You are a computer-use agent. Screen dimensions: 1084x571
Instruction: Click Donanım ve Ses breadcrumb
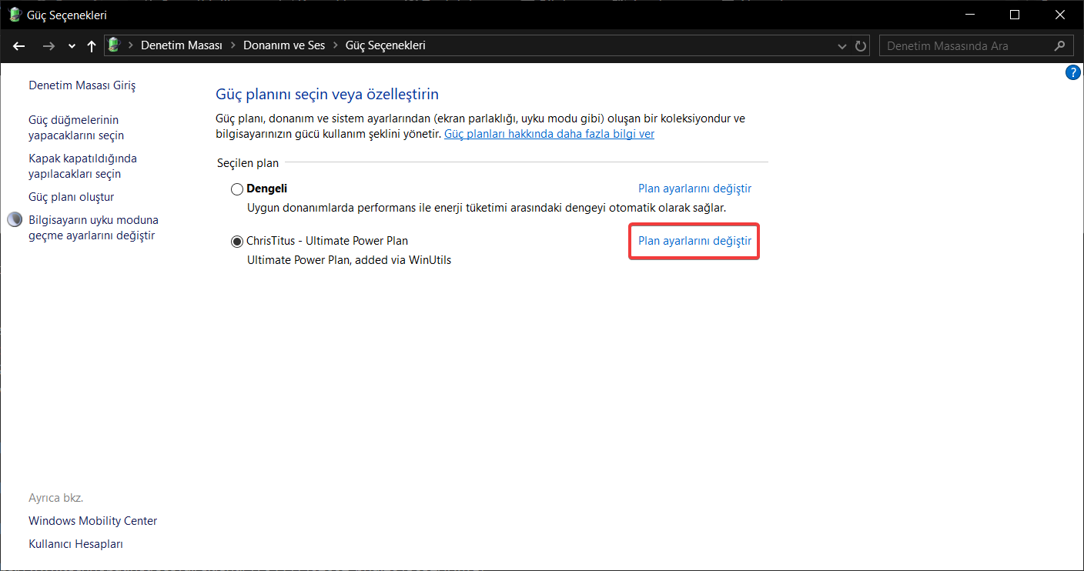point(284,45)
